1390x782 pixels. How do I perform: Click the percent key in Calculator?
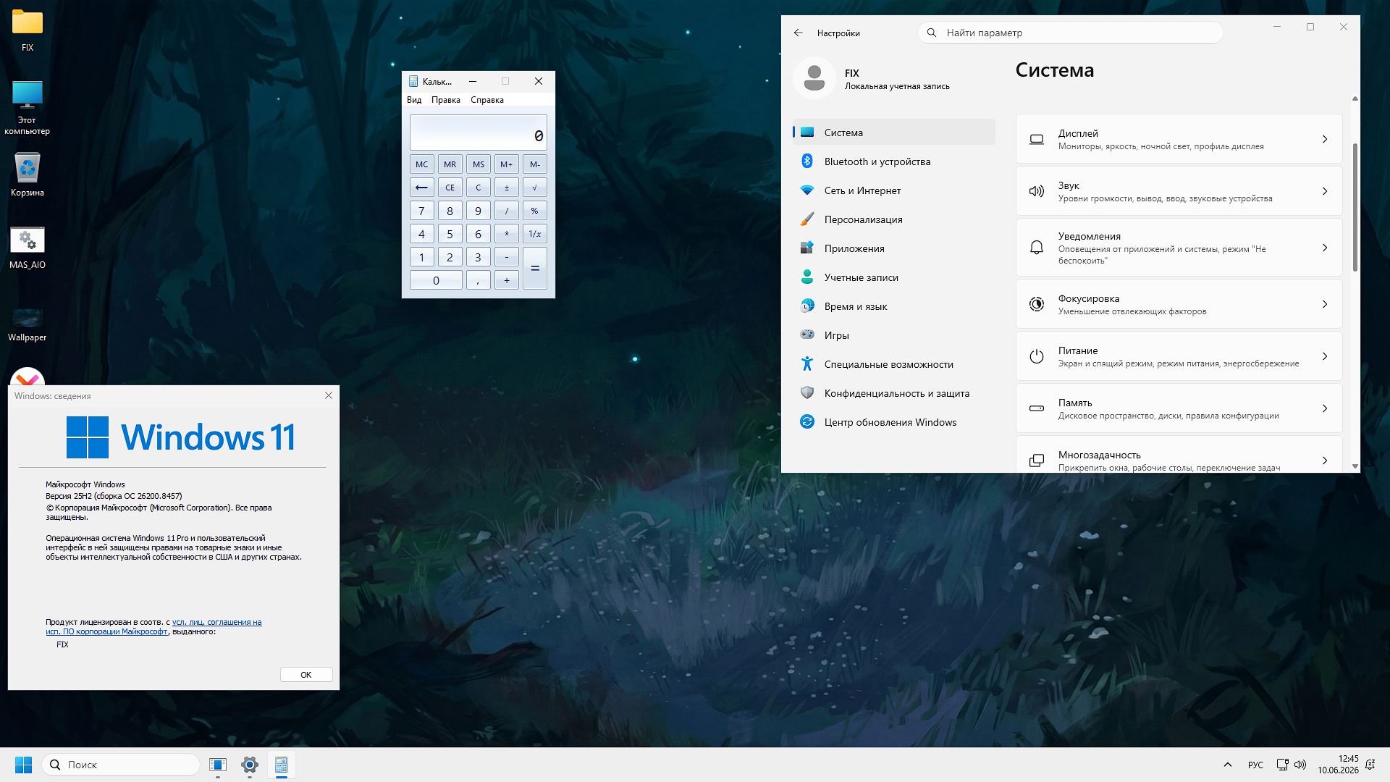click(534, 211)
